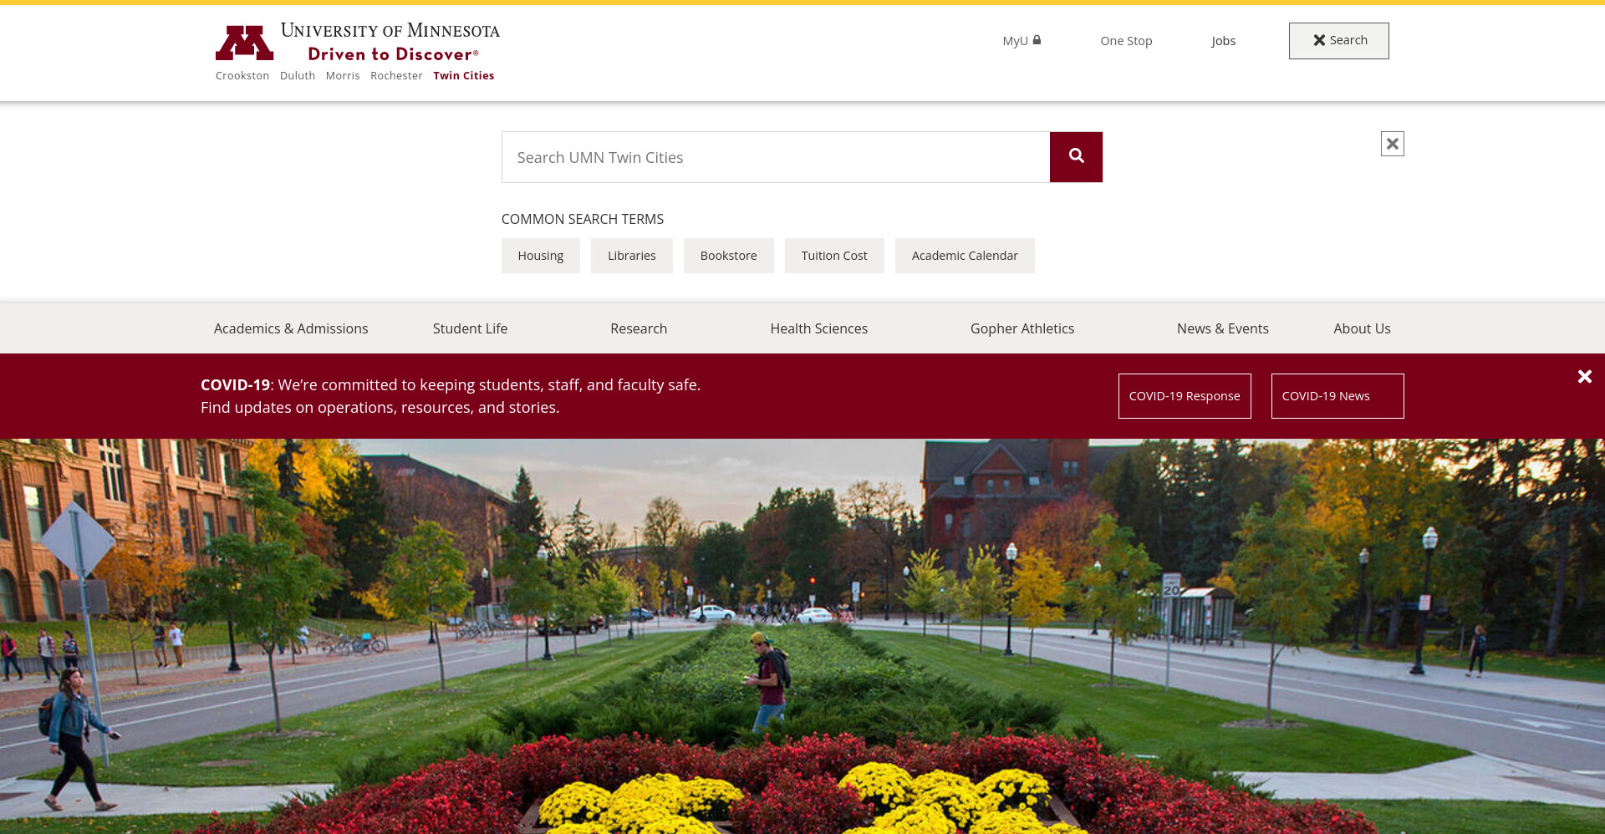Viewport: 1605px width, 834px height.
Task: Select the Libraries common search term
Action: 632,256
